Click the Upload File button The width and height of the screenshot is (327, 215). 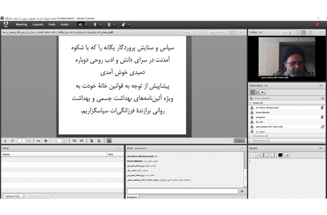point(13,196)
